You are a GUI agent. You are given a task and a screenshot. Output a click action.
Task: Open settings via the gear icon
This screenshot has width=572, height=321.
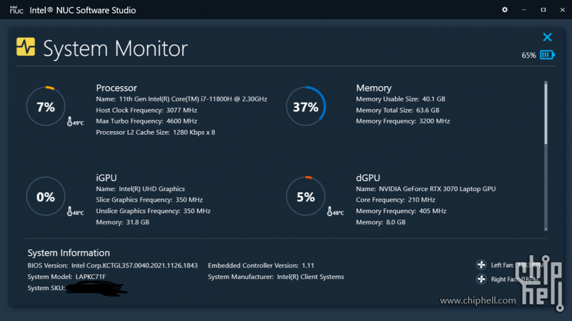504,10
